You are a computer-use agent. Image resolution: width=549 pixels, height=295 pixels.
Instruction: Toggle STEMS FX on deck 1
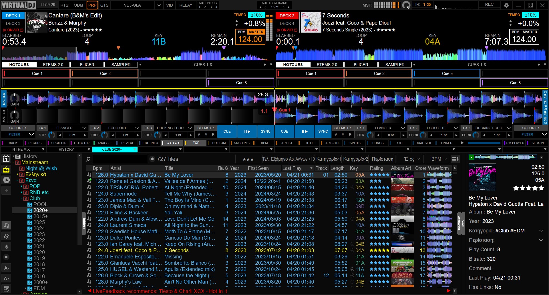[206, 128]
